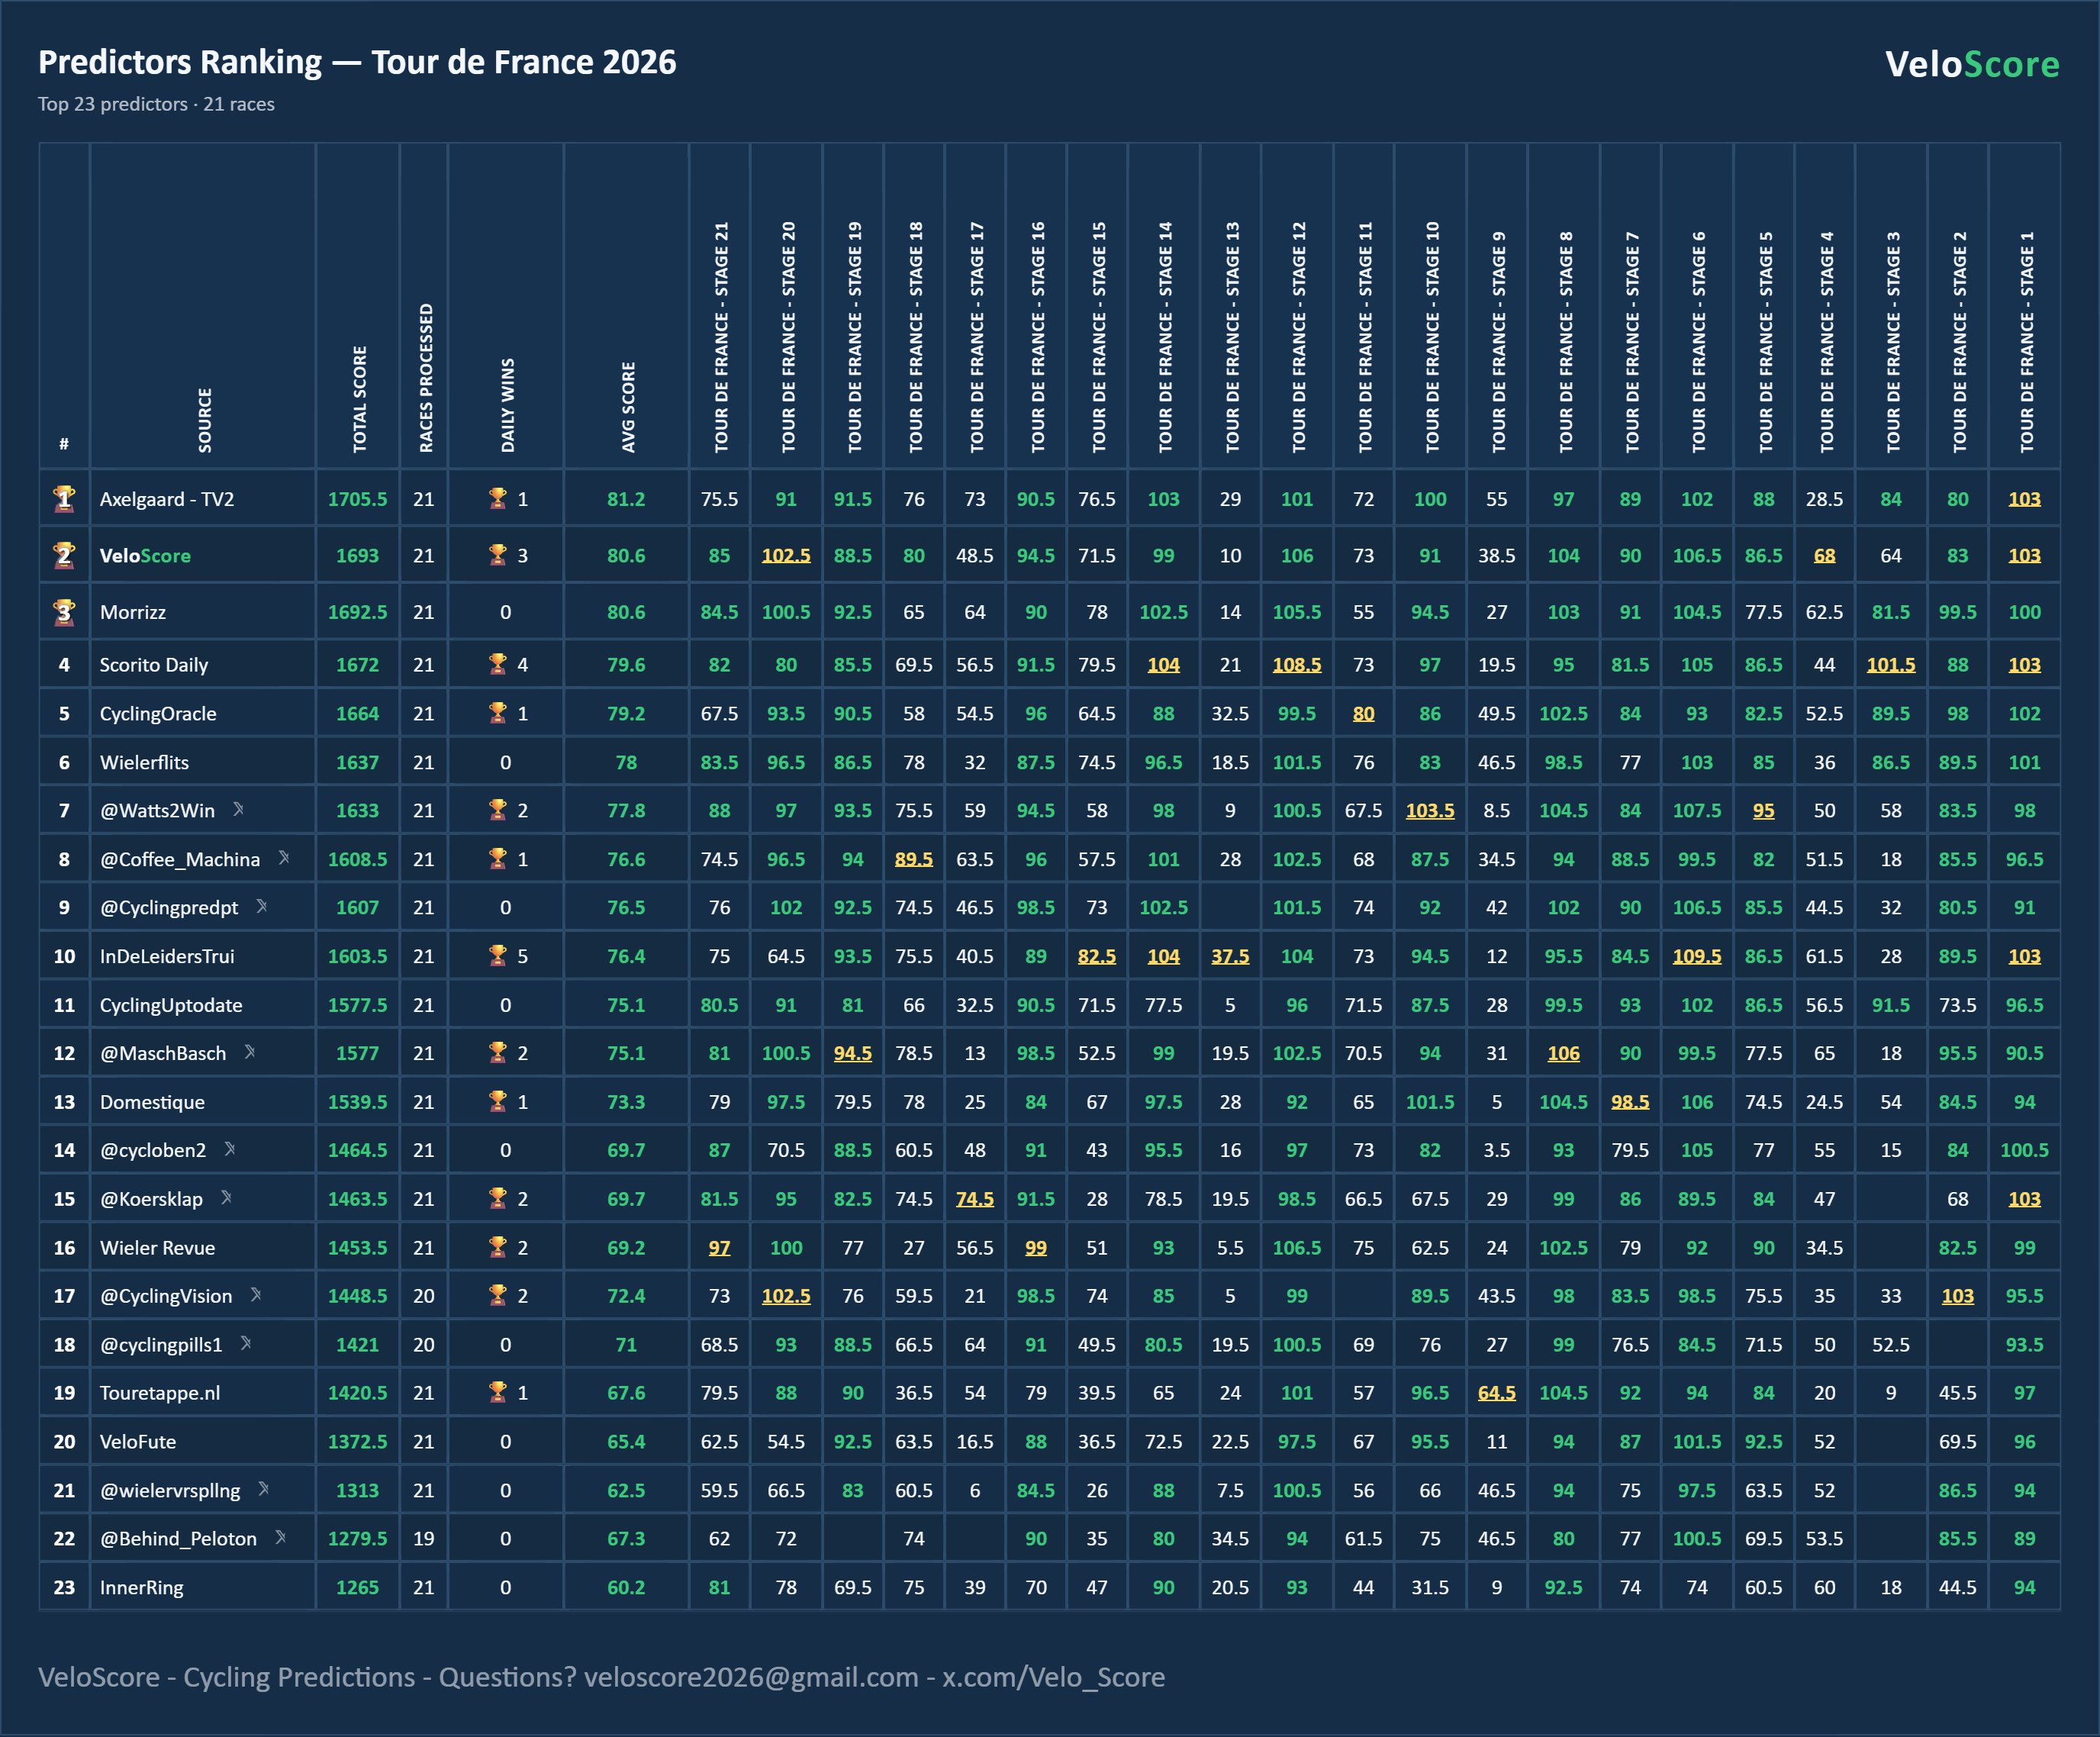This screenshot has width=2100, height=1737.
Task: Click the highlighted 109.5 score for Stage 6
Action: click(x=1697, y=956)
